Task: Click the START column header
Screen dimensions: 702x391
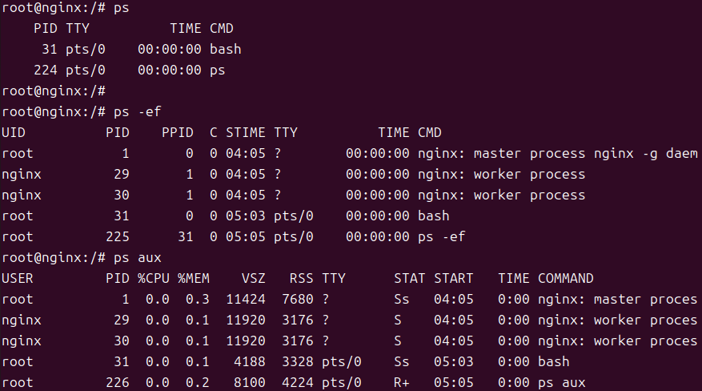Action: coord(453,279)
